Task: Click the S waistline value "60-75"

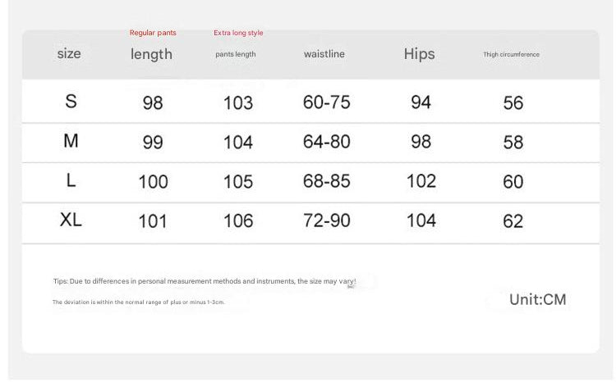Action: [326, 102]
